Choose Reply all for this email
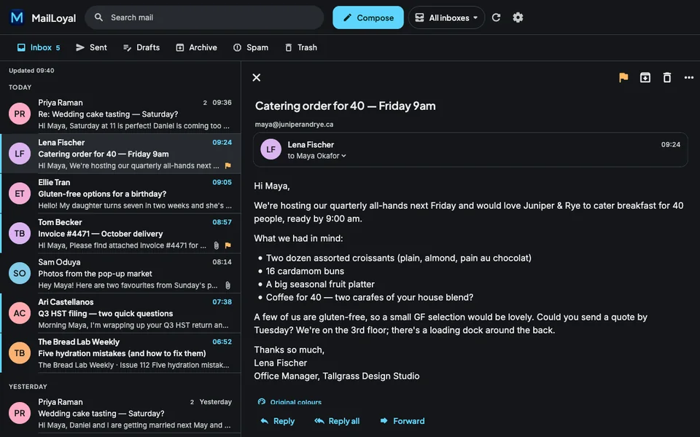The width and height of the screenshot is (700, 437). click(337, 421)
